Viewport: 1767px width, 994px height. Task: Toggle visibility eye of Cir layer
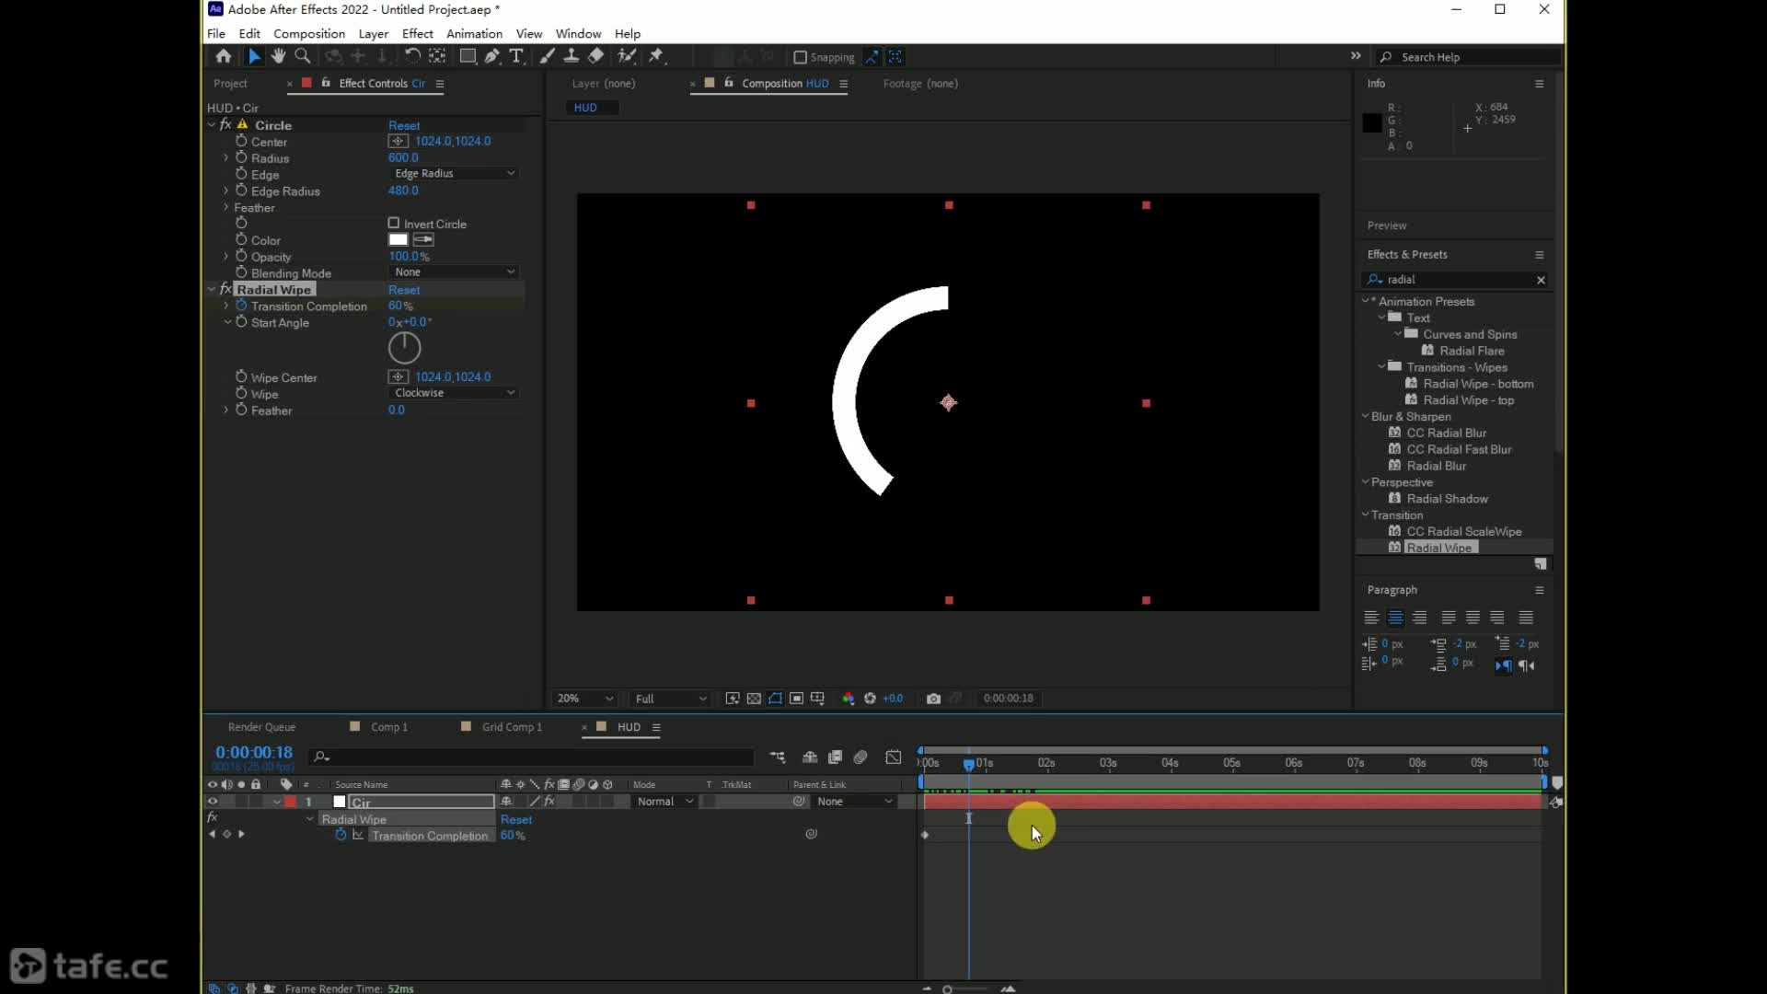pos(213,801)
